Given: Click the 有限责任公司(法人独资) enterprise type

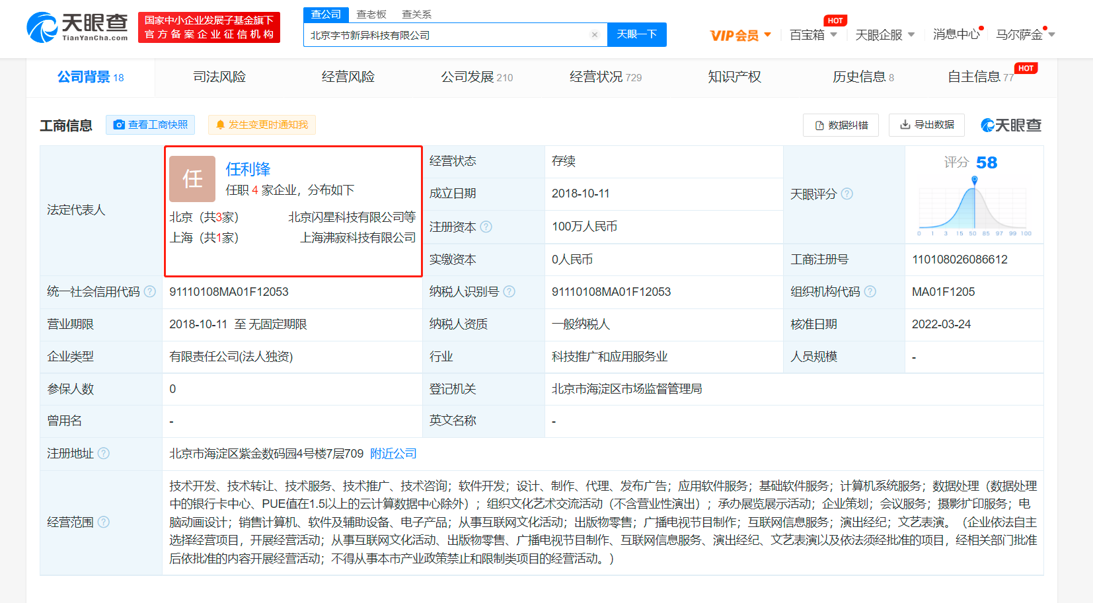Looking at the screenshot, I should [231, 357].
